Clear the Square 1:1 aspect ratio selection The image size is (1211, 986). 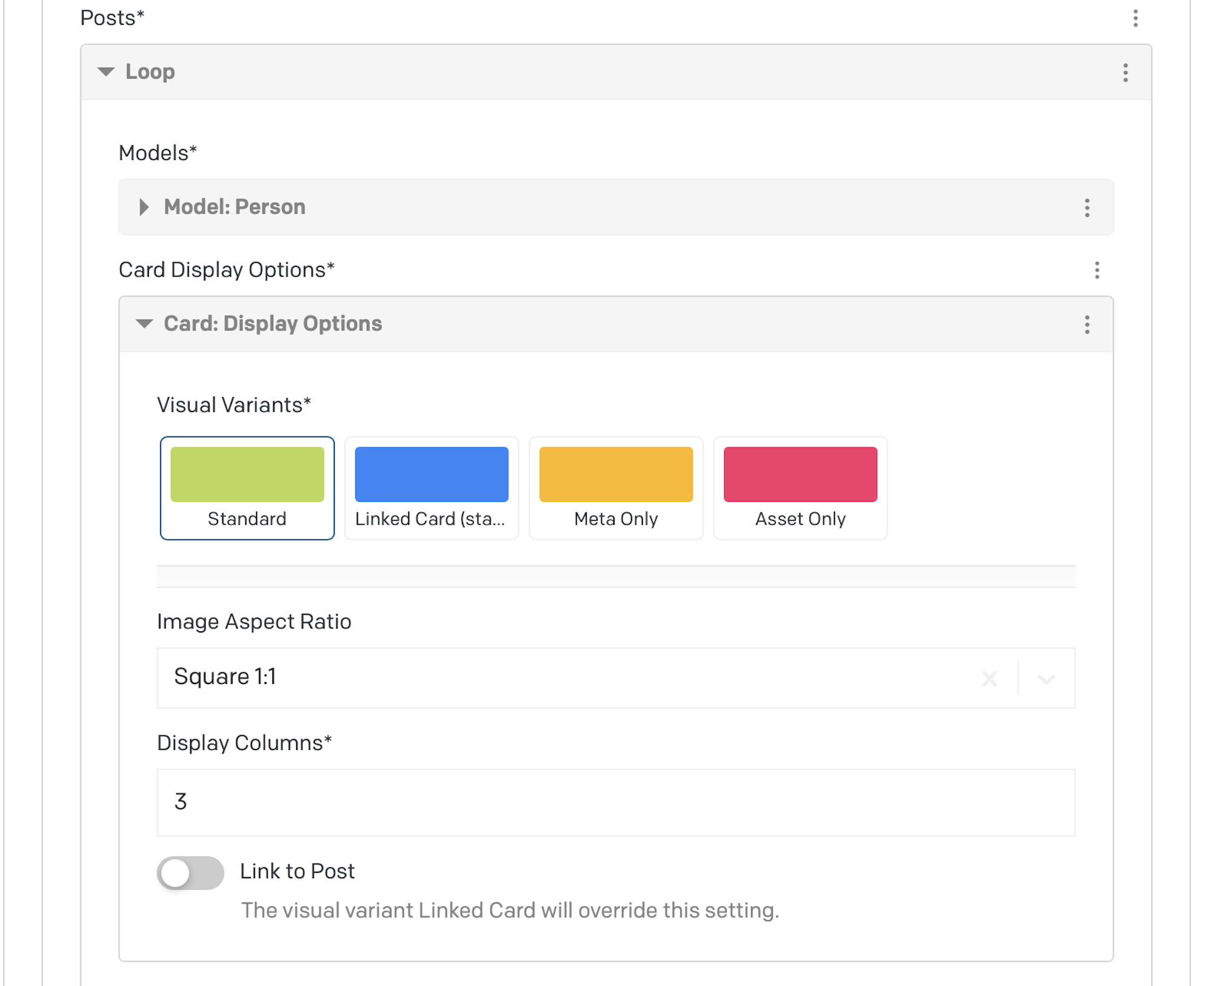[989, 679]
